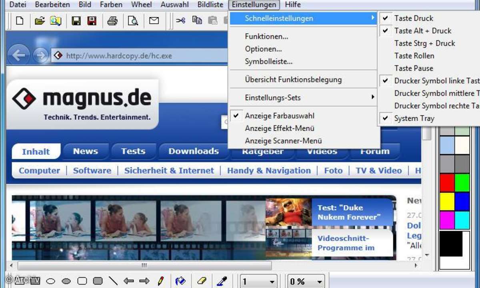The image size is (480, 288).
Task: Select the eraser tool
Action: [x=202, y=281]
